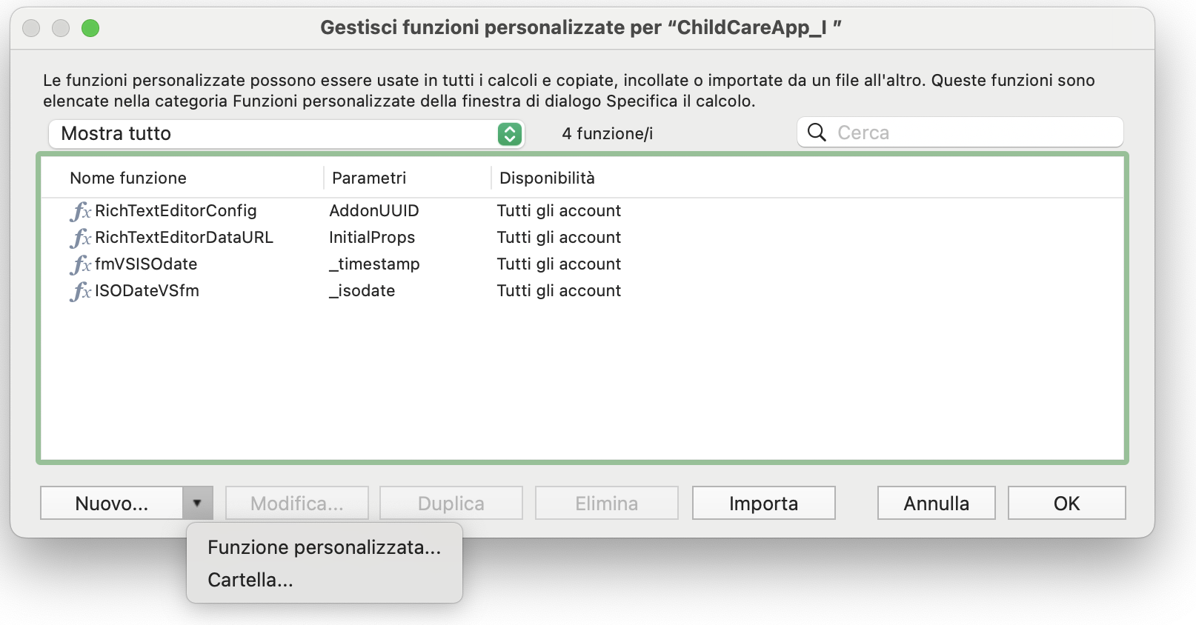Click the chevron control on the filter popup

tap(508, 134)
